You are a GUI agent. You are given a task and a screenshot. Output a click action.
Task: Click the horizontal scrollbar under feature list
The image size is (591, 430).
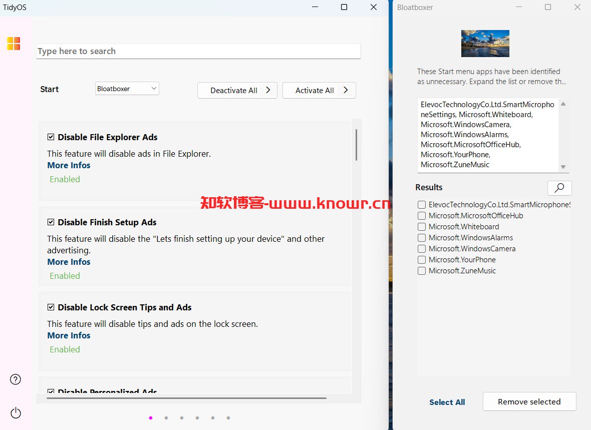tap(187, 398)
